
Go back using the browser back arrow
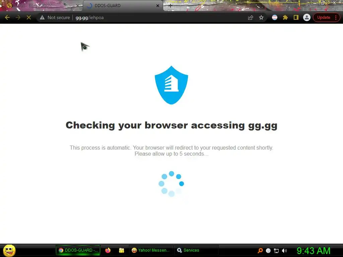[x=7, y=17]
